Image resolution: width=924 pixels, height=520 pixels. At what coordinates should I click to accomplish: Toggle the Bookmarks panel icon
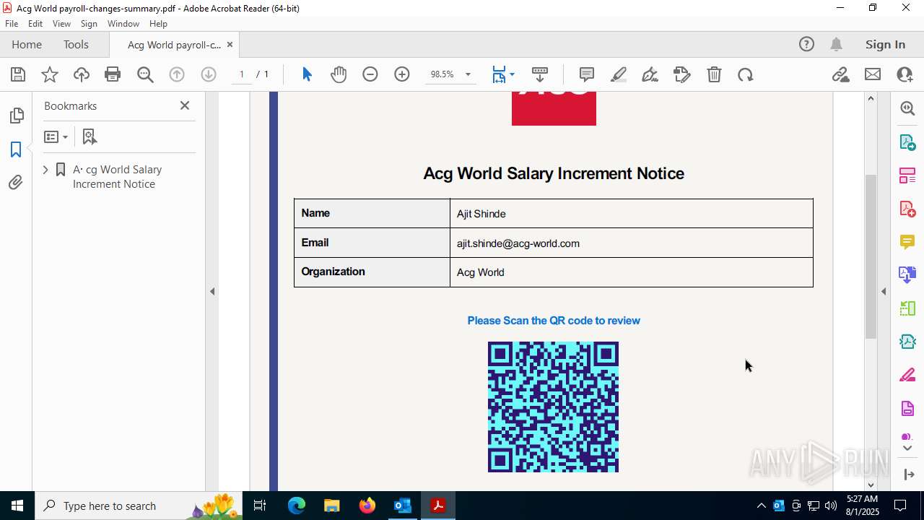click(16, 149)
